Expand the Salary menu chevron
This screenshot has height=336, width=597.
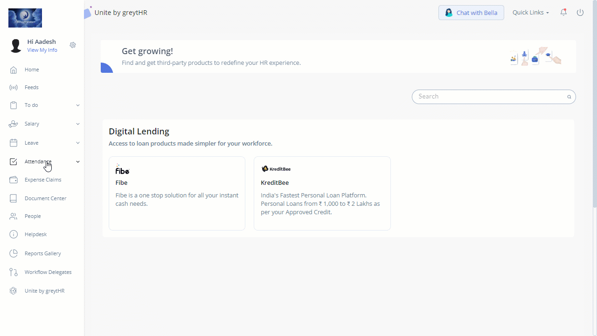pos(78,124)
